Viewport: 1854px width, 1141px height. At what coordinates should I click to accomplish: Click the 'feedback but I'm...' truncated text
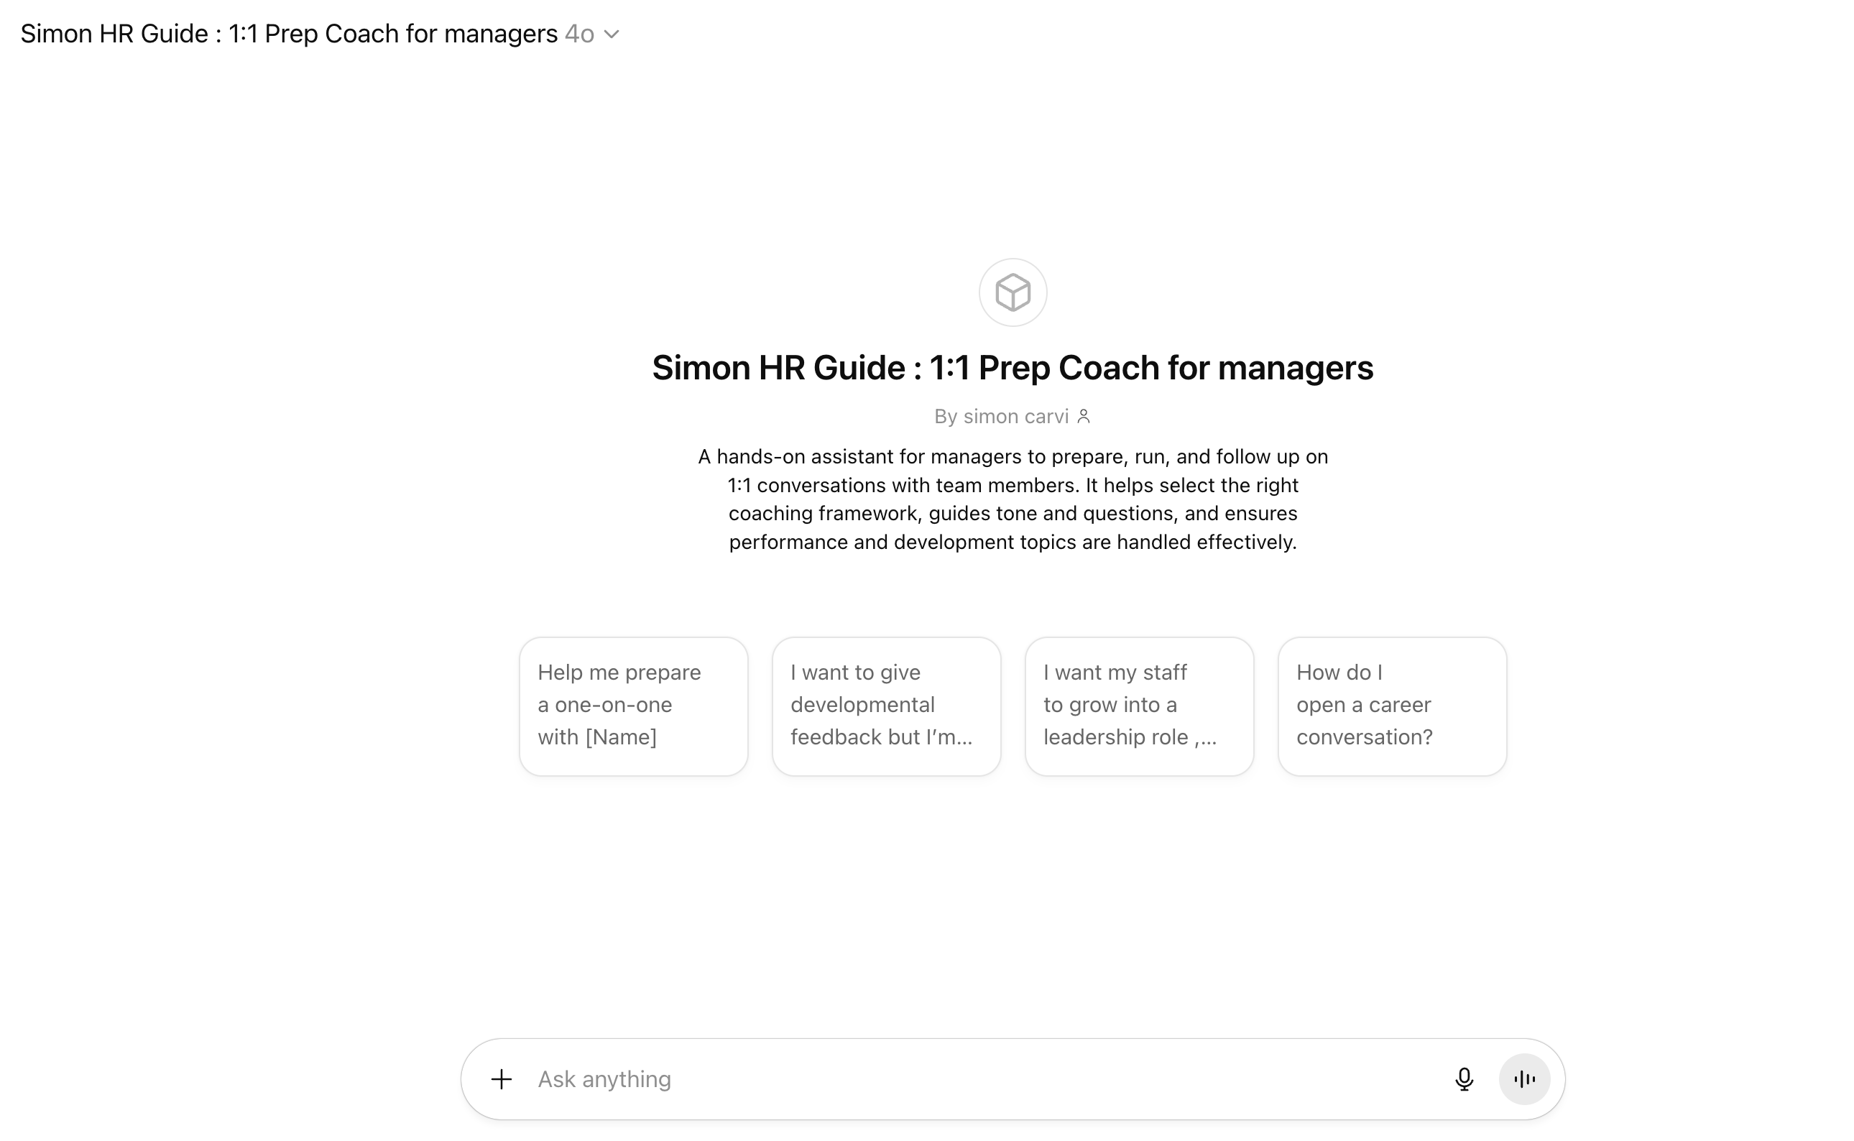(x=880, y=737)
